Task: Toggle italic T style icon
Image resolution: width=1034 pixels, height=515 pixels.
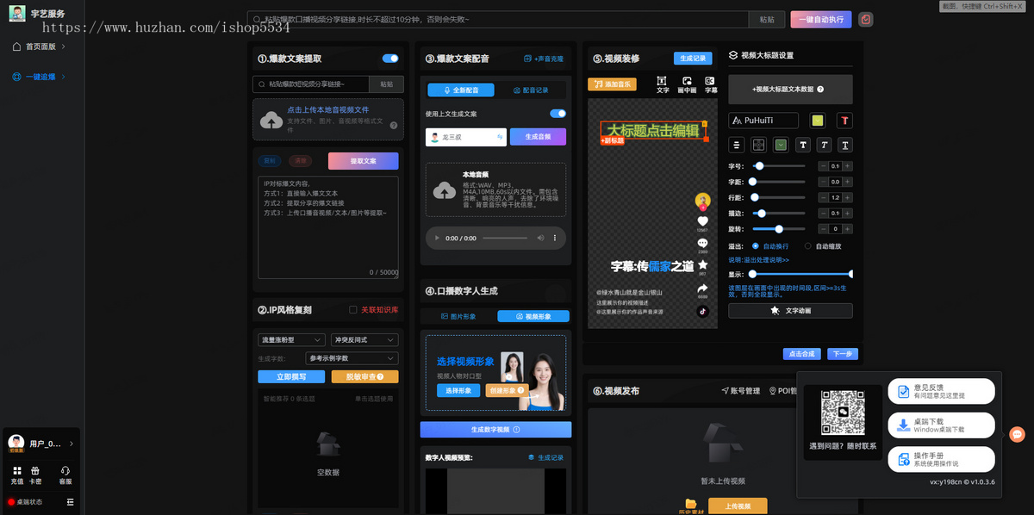Action: [x=825, y=145]
